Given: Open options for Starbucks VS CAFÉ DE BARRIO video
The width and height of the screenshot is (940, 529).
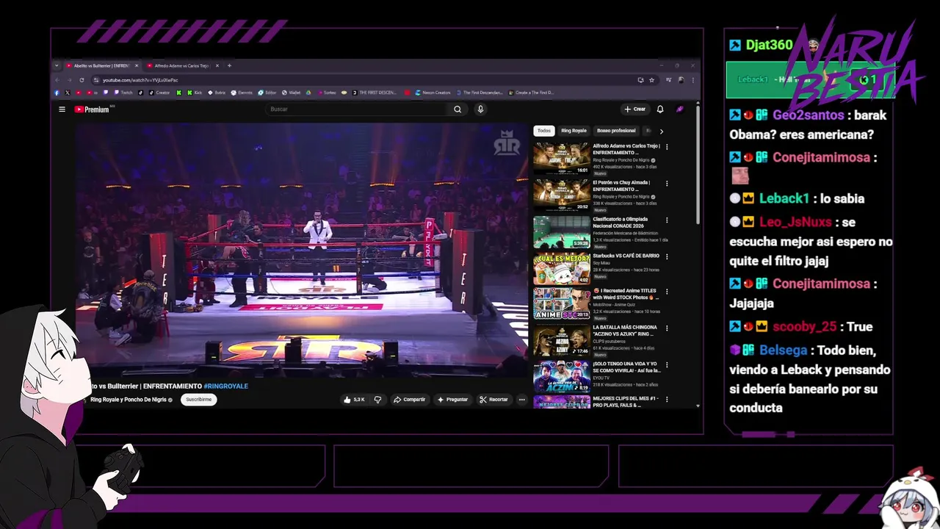Looking at the screenshot, I should (x=667, y=256).
